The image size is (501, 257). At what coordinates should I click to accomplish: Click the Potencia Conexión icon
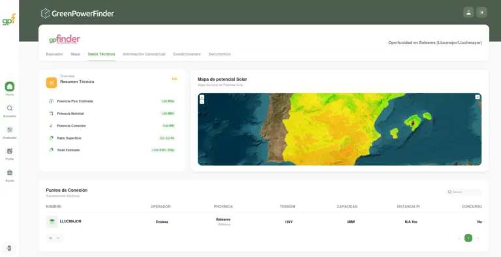pos(51,126)
